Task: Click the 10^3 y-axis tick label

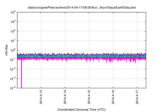Action: pyautogui.click(x=13, y=22)
